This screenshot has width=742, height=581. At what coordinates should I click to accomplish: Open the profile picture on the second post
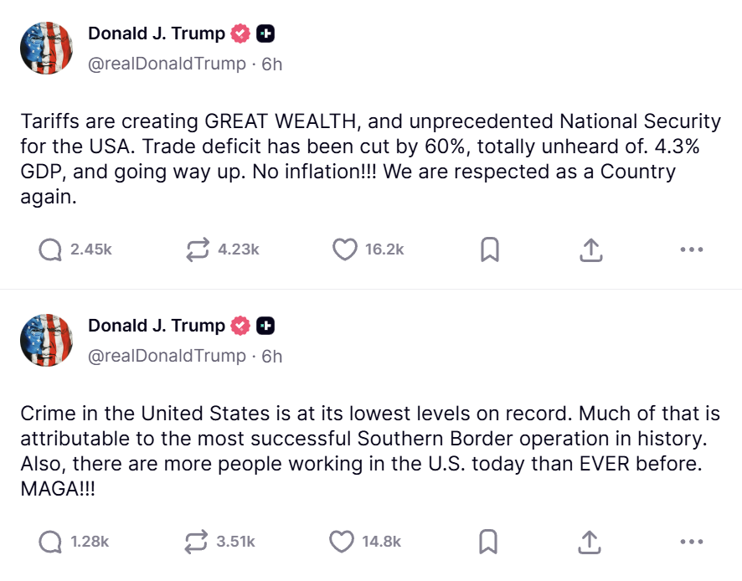(46, 340)
